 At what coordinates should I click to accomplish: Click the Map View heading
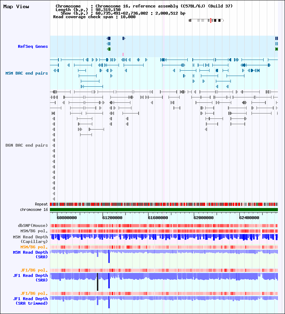pyautogui.click(x=16, y=7)
